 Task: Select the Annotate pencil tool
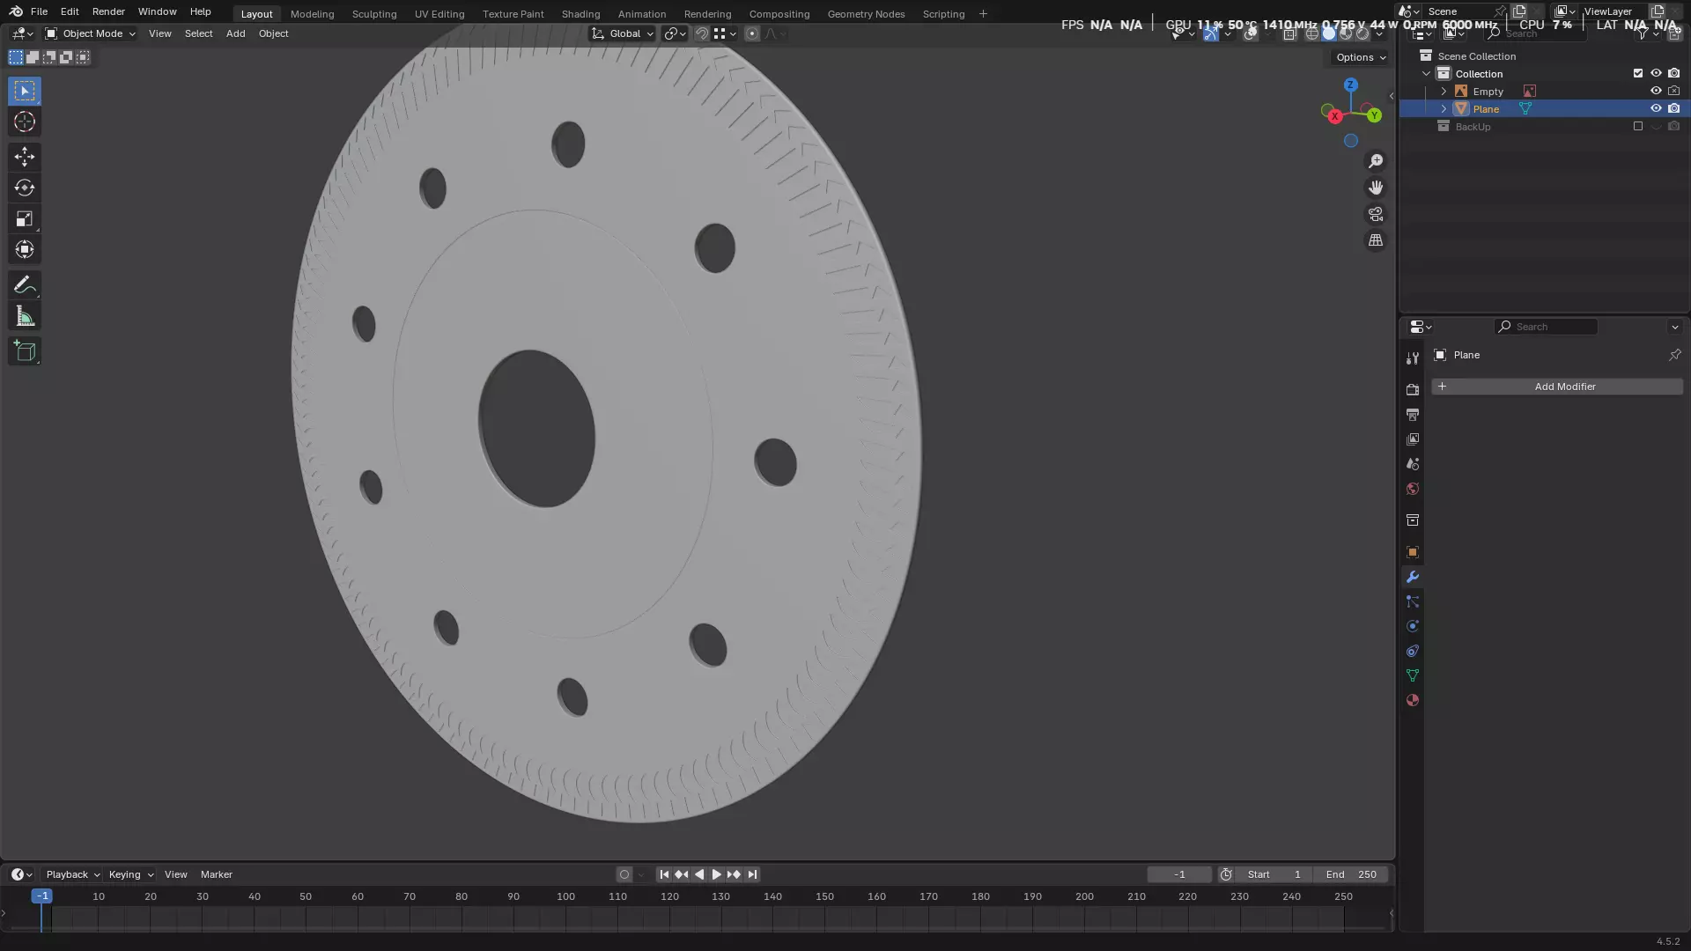[x=25, y=285]
